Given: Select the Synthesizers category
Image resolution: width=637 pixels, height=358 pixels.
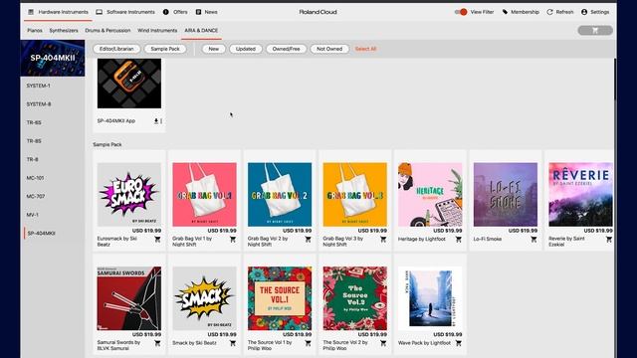Looking at the screenshot, I should pyautogui.click(x=64, y=31).
